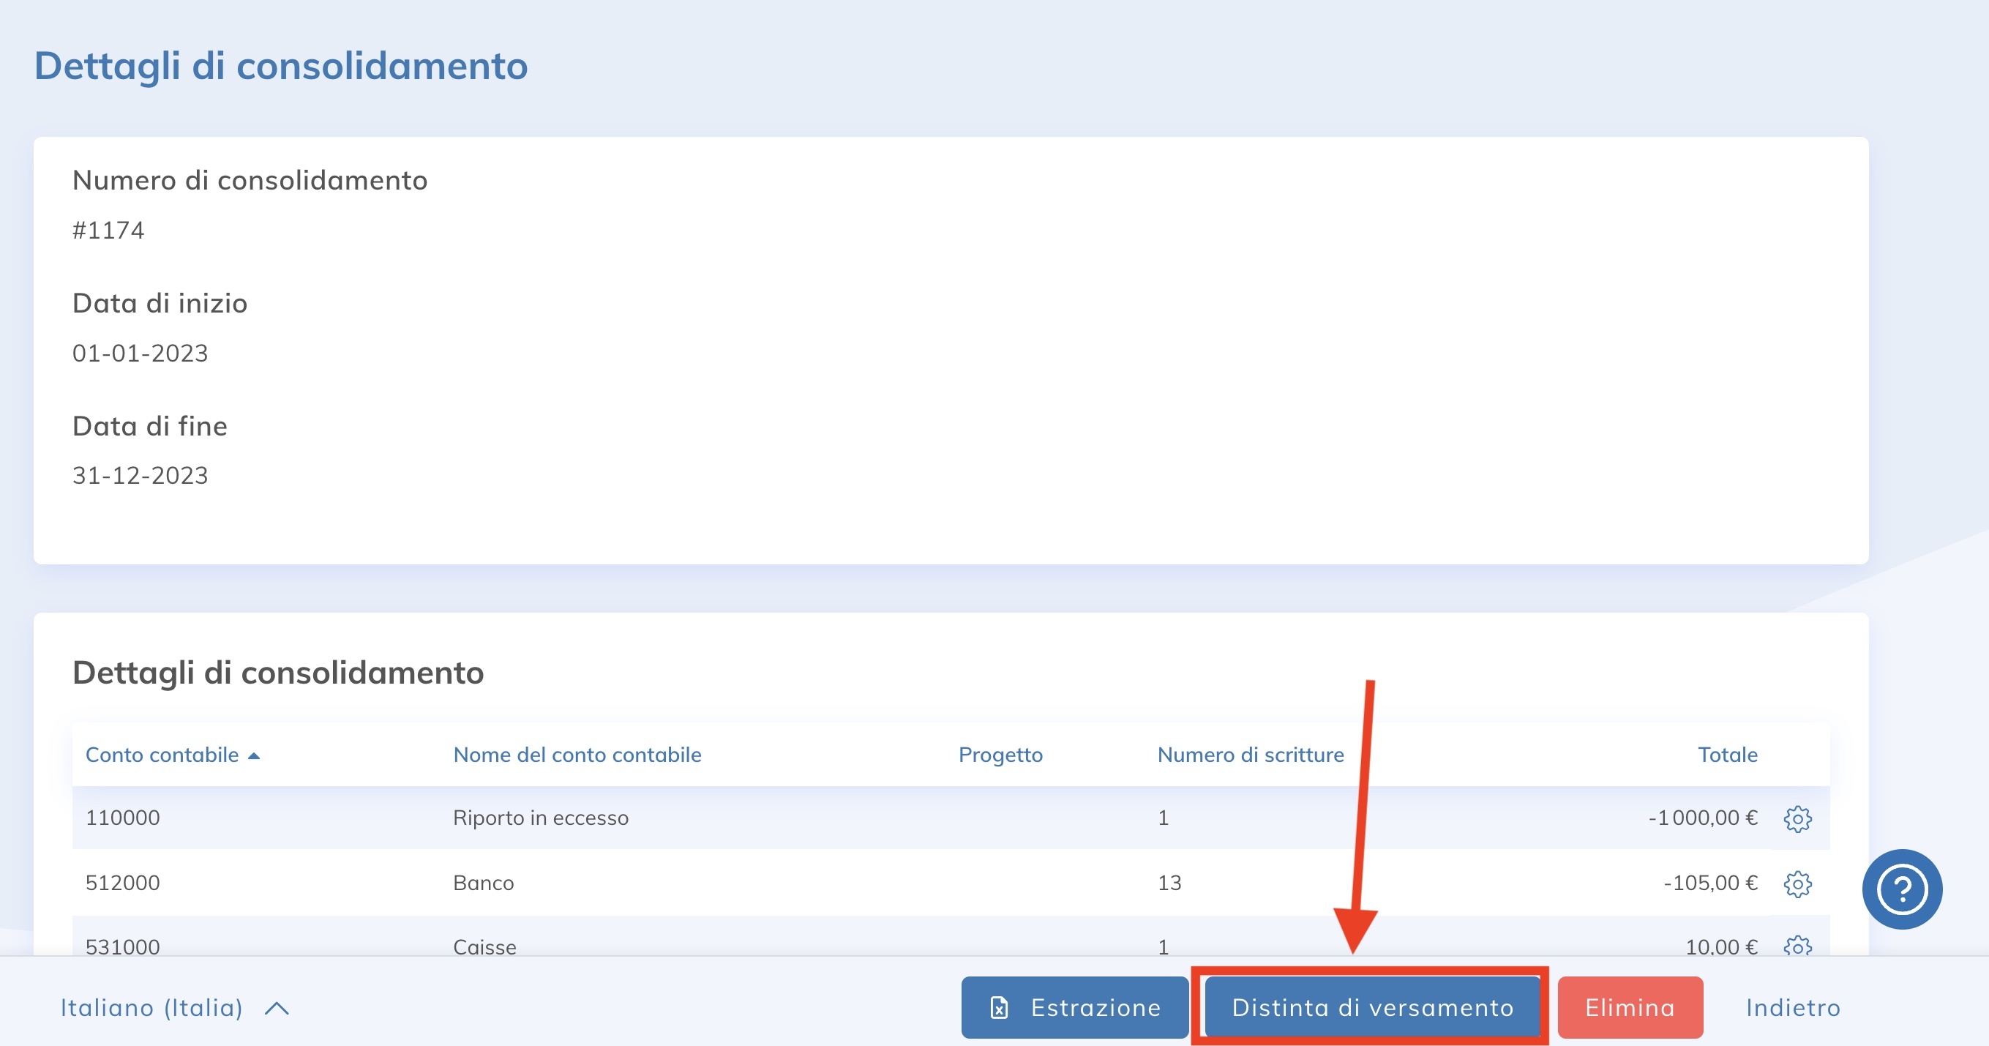Open settings gear for account 110000 row

click(1797, 818)
